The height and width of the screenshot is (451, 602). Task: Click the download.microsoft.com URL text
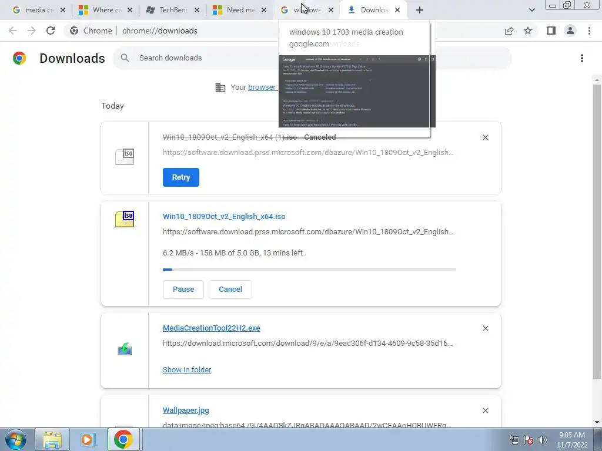tap(307, 343)
